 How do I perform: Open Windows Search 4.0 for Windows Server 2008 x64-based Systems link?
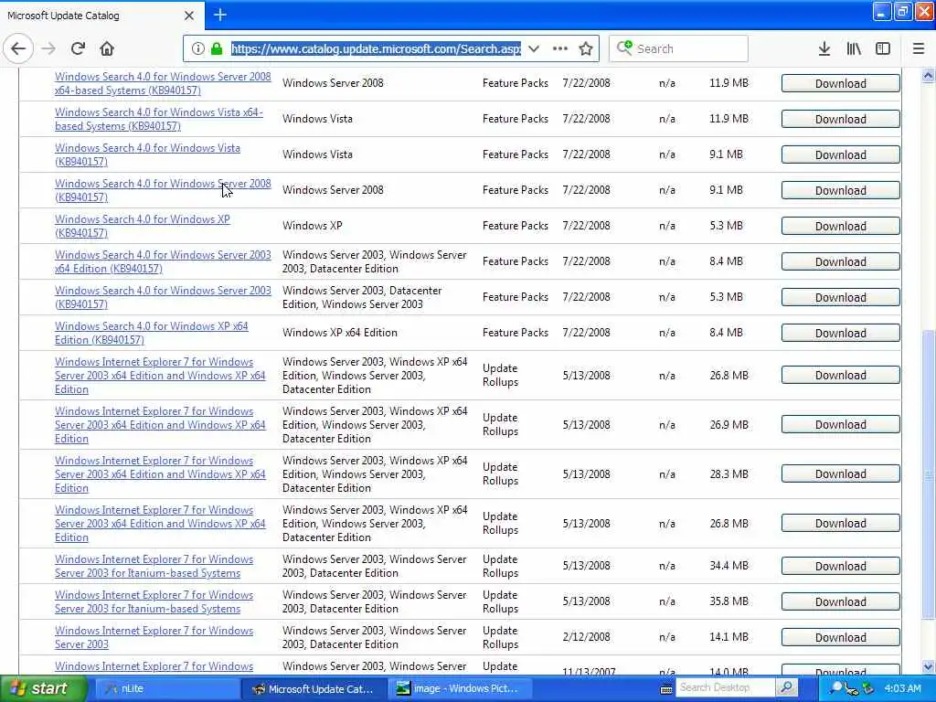click(163, 83)
